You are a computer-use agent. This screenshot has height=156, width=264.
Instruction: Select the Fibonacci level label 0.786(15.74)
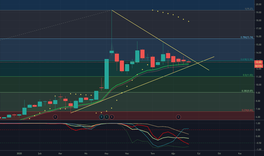(247, 37)
